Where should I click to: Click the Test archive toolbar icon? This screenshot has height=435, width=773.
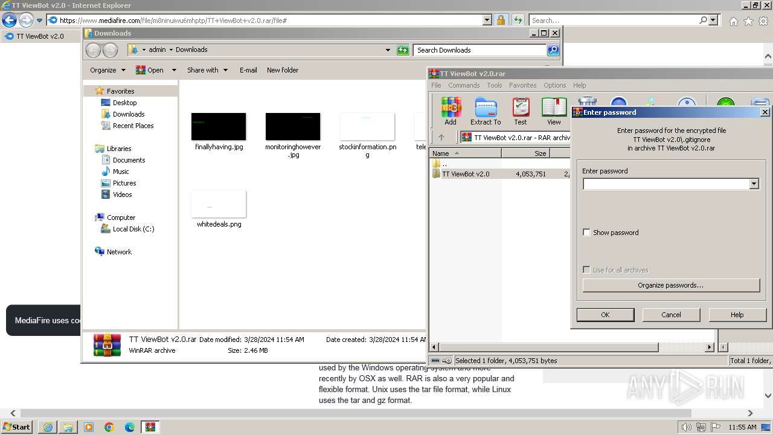pyautogui.click(x=520, y=111)
